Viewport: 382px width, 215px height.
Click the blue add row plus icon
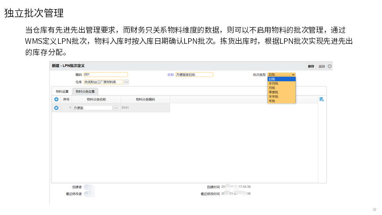(x=56, y=100)
